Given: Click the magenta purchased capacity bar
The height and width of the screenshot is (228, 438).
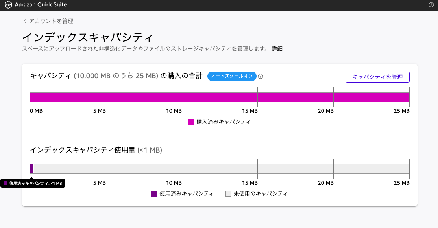Looking at the screenshot, I should tap(220, 97).
